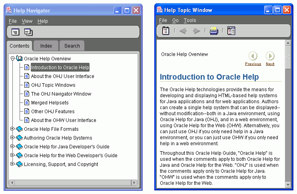Image resolution: width=297 pixels, height=194 pixels.
Task: Click the dock/side-by-side icon in Help Topic toolbar
Action: click(x=231, y=31)
